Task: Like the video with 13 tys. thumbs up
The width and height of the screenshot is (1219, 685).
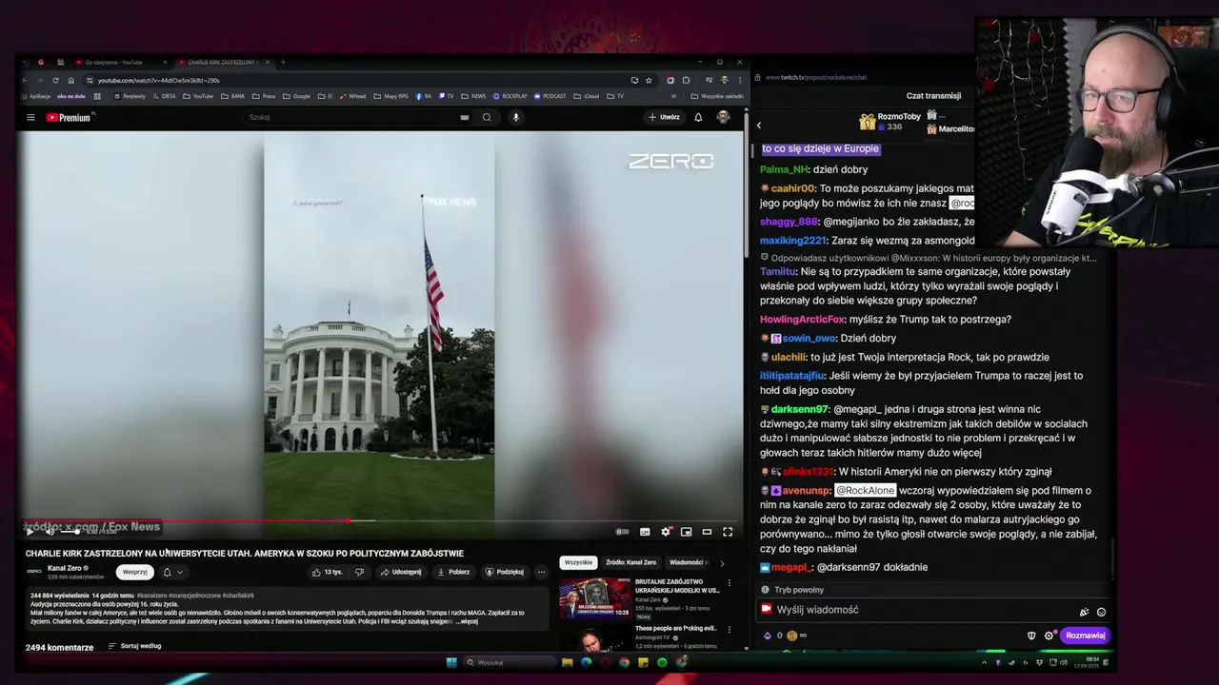Action: point(328,572)
